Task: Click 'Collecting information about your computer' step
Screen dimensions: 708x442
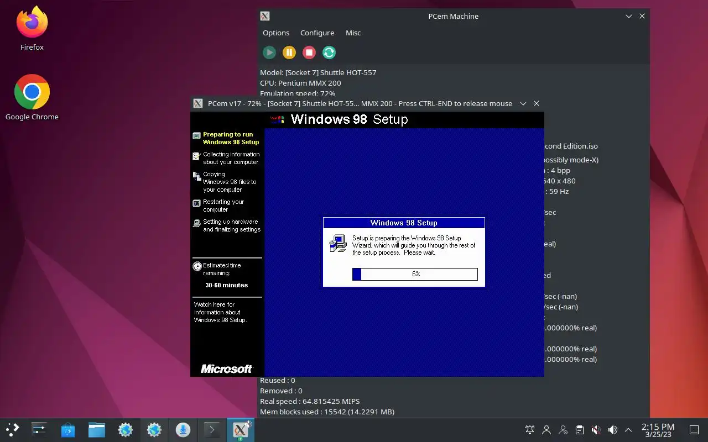Action: coord(231,158)
